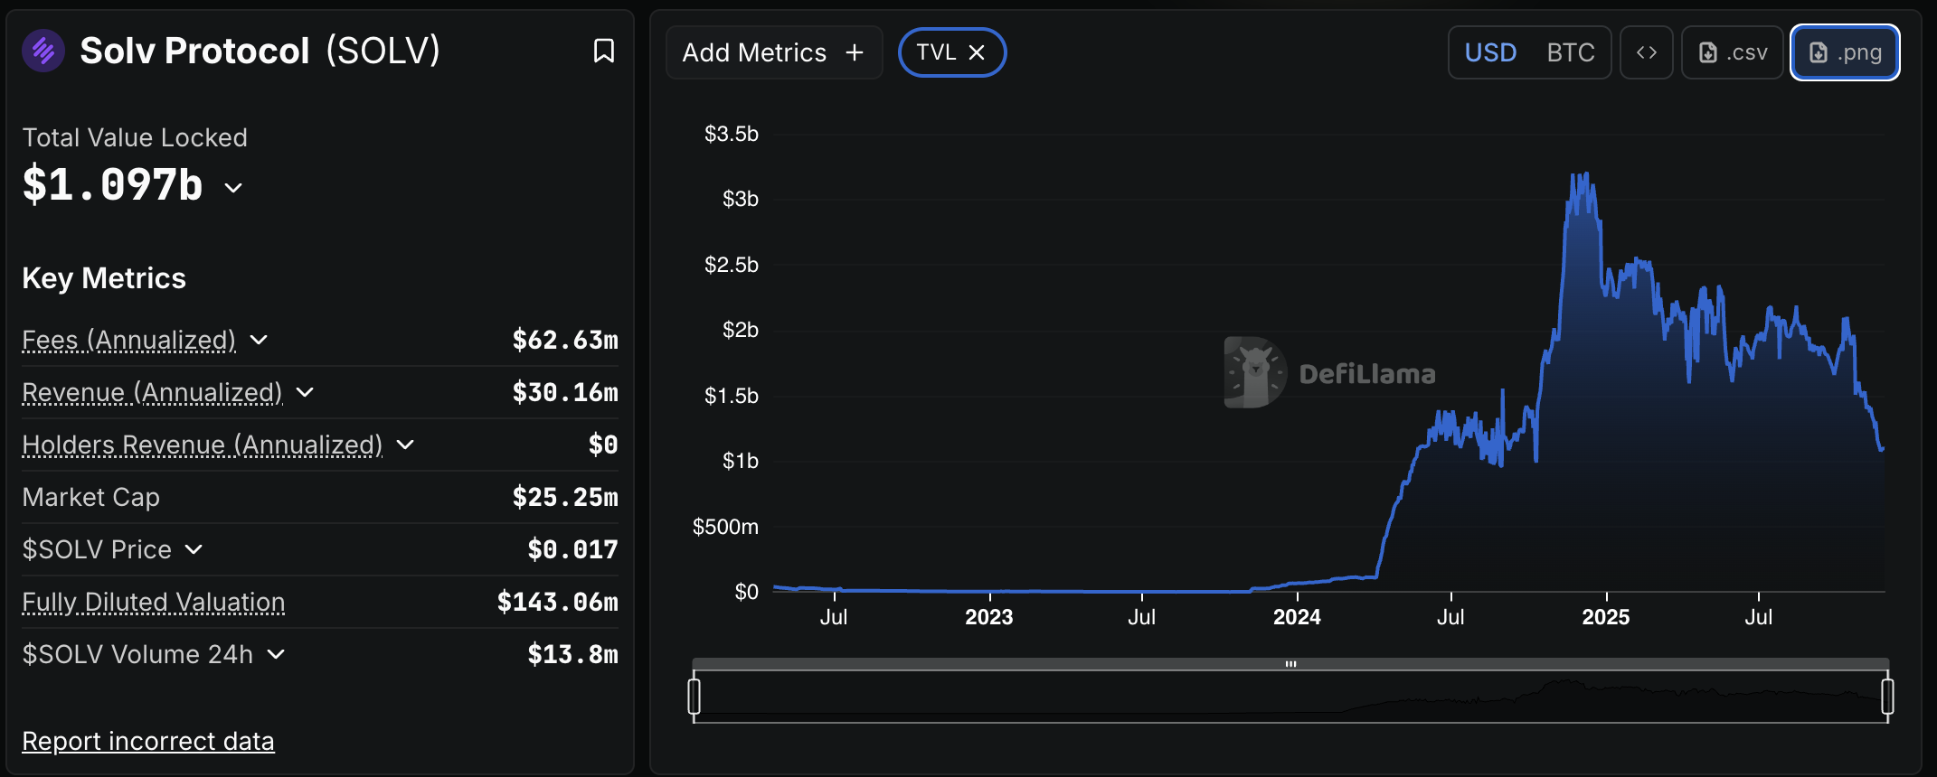Viewport: 1937px width, 777px height.
Task: Click the Market Cap value $25.25m
Action: pos(565,497)
